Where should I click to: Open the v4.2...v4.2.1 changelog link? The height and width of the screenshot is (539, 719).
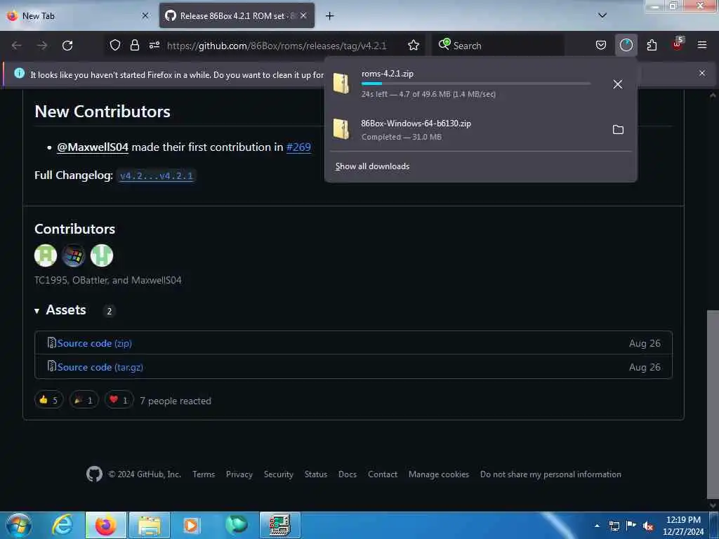pyautogui.click(x=157, y=175)
